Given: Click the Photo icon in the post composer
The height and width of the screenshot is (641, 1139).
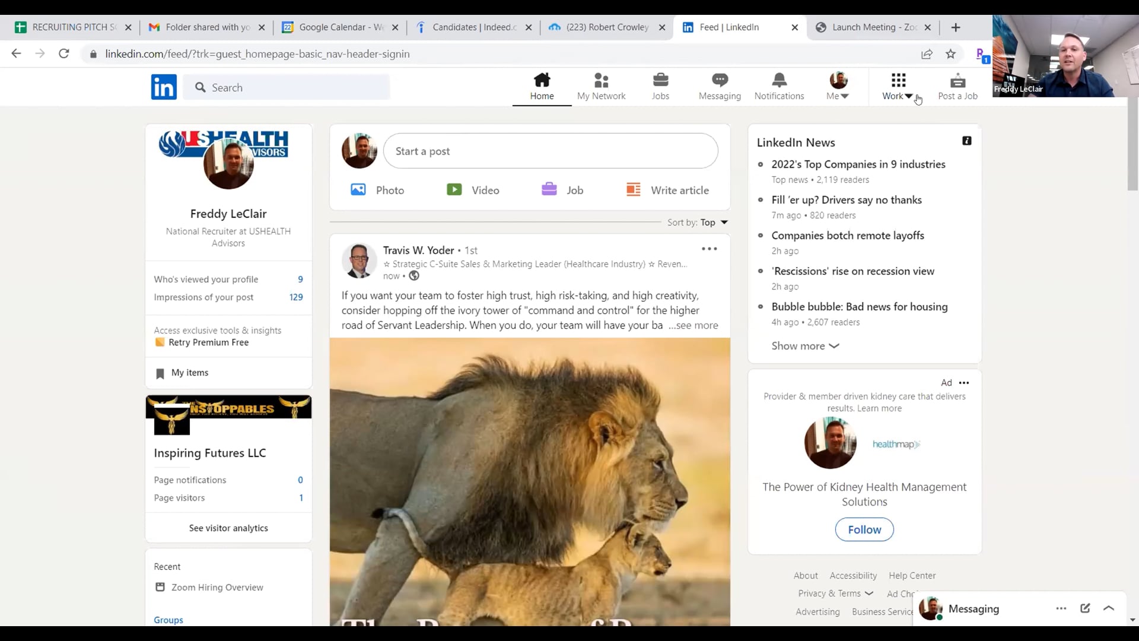Looking at the screenshot, I should (358, 189).
